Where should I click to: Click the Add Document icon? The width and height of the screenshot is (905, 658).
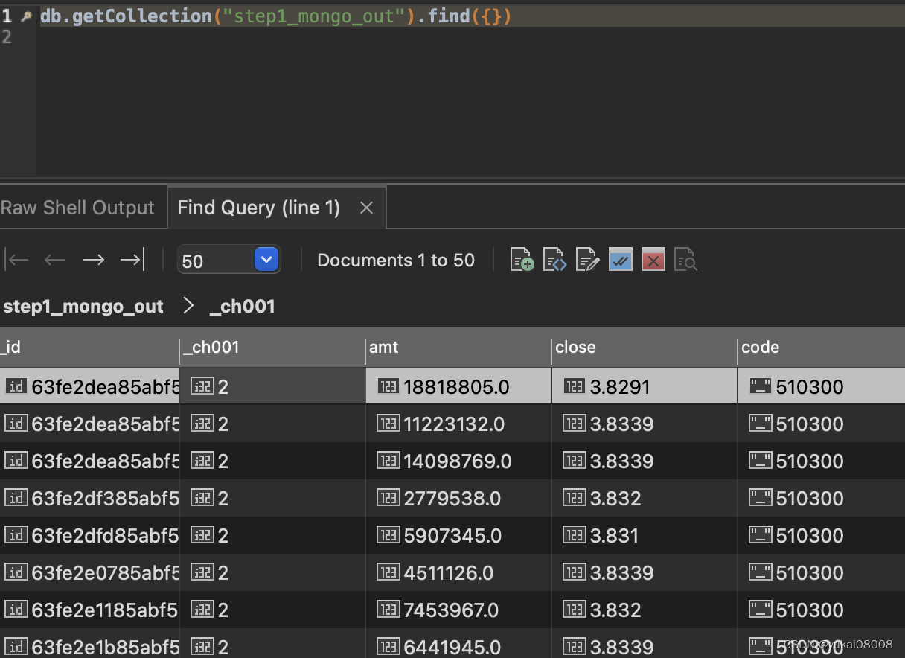pos(522,260)
